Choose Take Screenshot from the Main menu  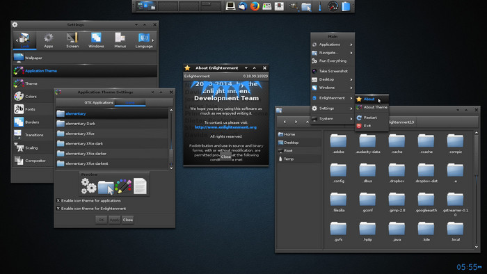(x=333, y=71)
